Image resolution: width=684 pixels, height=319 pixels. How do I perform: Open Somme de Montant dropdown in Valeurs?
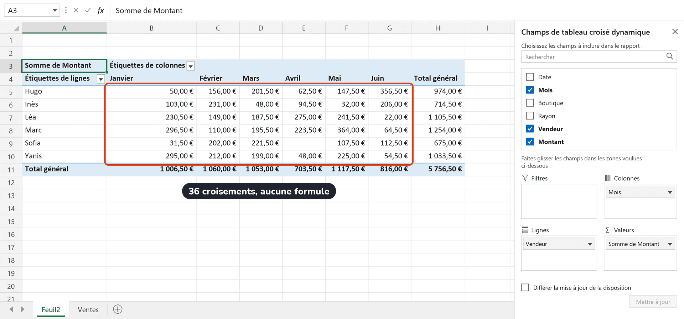coord(670,244)
